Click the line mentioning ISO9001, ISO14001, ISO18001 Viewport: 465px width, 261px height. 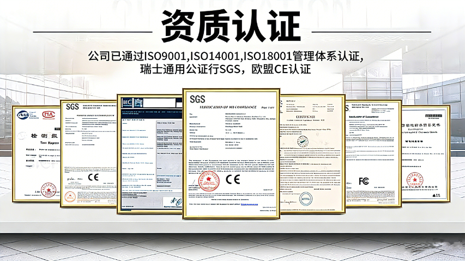pos(226,56)
